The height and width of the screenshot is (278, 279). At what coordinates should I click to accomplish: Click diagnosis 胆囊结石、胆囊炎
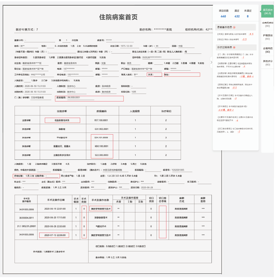pyautogui.click(x=62, y=146)
